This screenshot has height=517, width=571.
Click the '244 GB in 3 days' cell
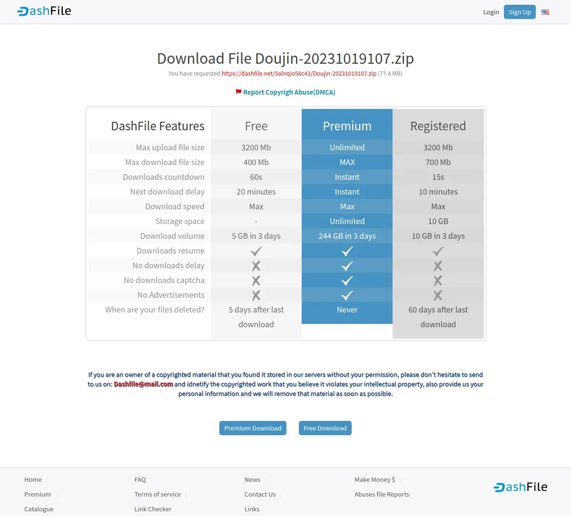(x=347, y=236)
